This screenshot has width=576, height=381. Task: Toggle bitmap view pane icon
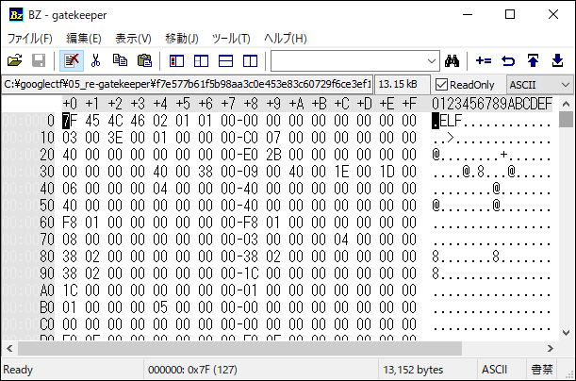[x=176, y=60]
